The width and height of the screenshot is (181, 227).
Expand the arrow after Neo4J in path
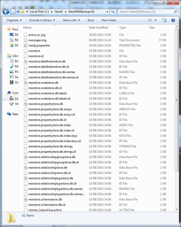point(66,12)
